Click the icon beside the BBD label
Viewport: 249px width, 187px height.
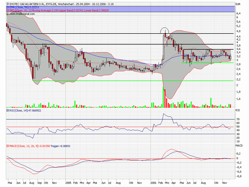7,10
